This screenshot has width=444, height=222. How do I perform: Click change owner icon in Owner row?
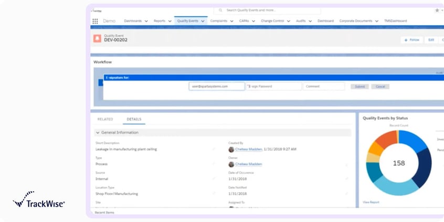pos(346,164)
